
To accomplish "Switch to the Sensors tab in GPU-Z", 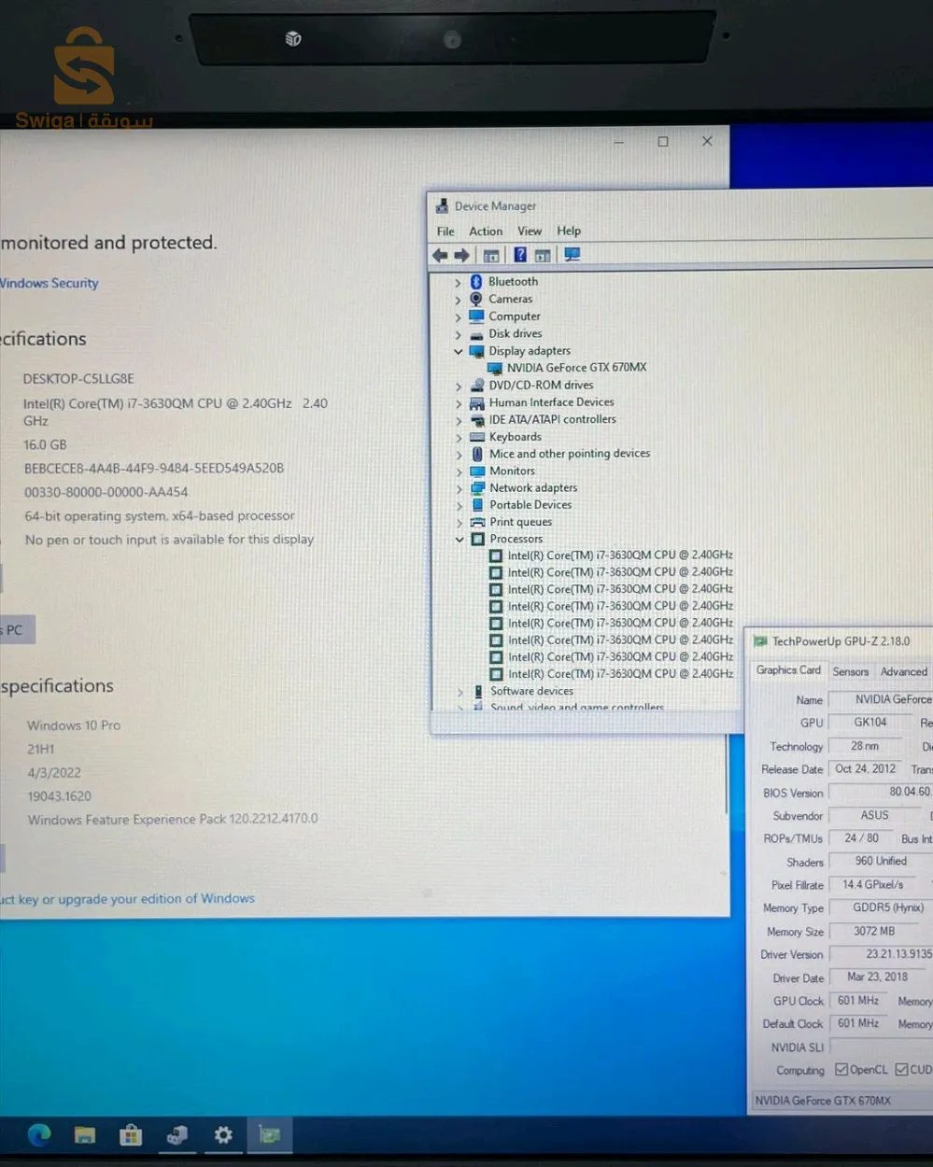I will click(x=850, y=671).
